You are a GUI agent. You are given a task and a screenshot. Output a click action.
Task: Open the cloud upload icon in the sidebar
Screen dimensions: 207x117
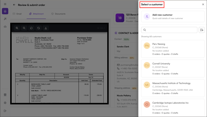5,27
